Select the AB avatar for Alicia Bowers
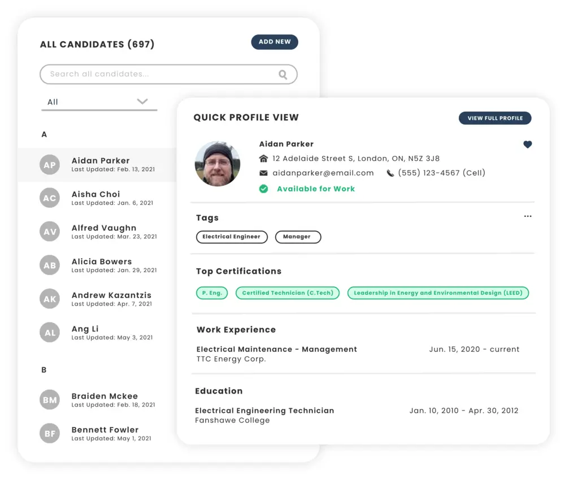 tap(50, 265)
